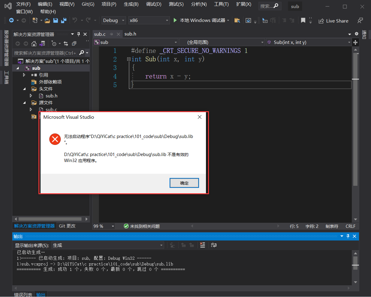This screenshot has height=297, width=371.
Task: Click the 未找到相关问题 status indicator
Action: click(142, 226)
